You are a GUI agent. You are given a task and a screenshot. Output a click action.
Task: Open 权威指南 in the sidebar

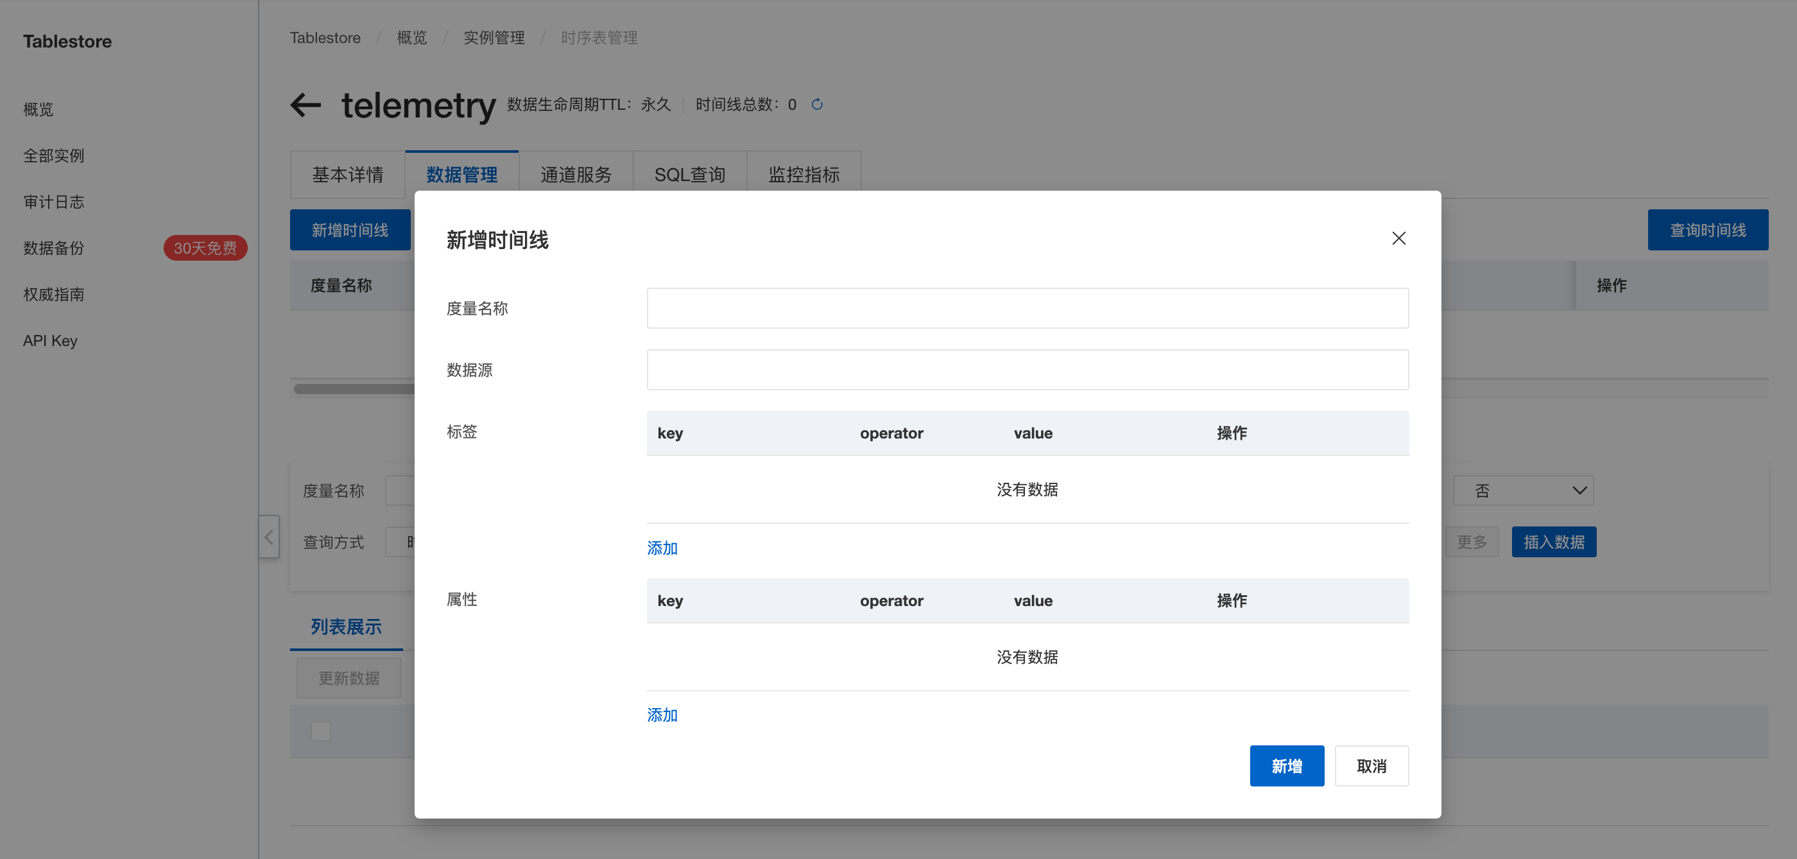point(54,295)
